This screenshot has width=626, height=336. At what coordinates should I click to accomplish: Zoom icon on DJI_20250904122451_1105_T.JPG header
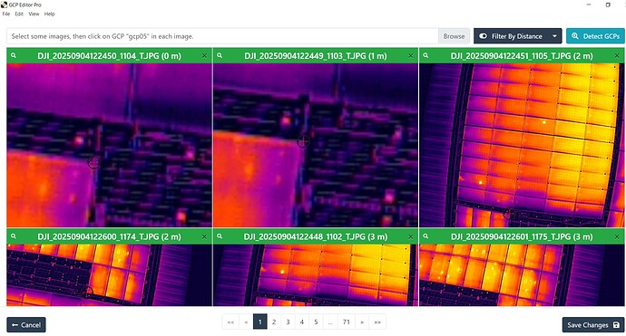(x=425, y=56)
